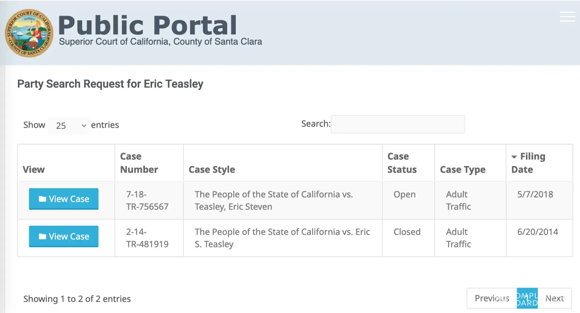Sort table by Case Number column
The width and height of the screenshot is (580, 313).
139,163
